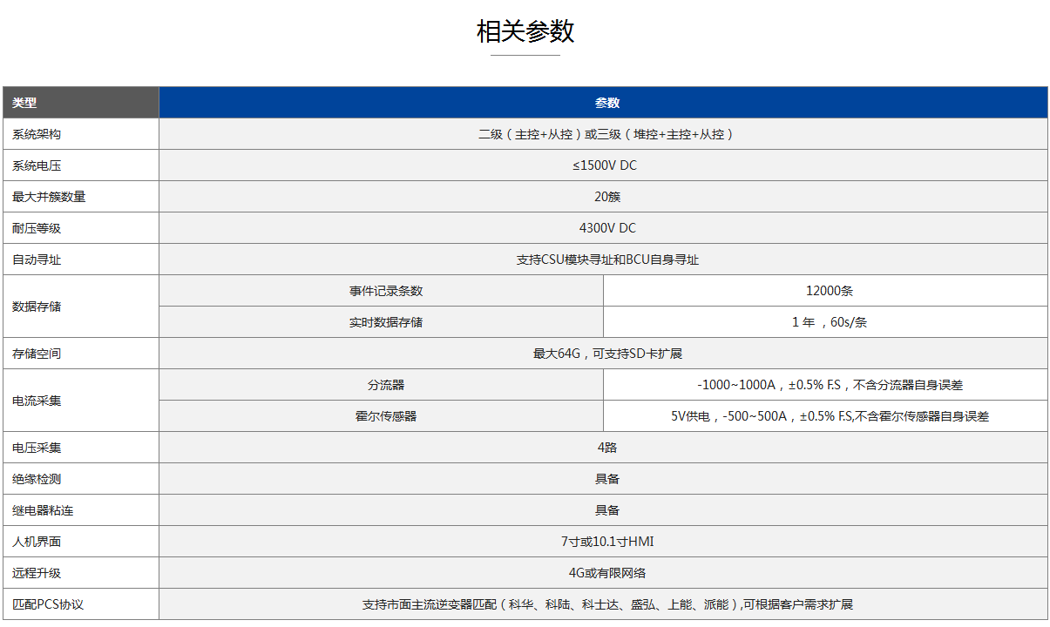Click the ≤1500V DC system voltage value

(x=605, y=165)
